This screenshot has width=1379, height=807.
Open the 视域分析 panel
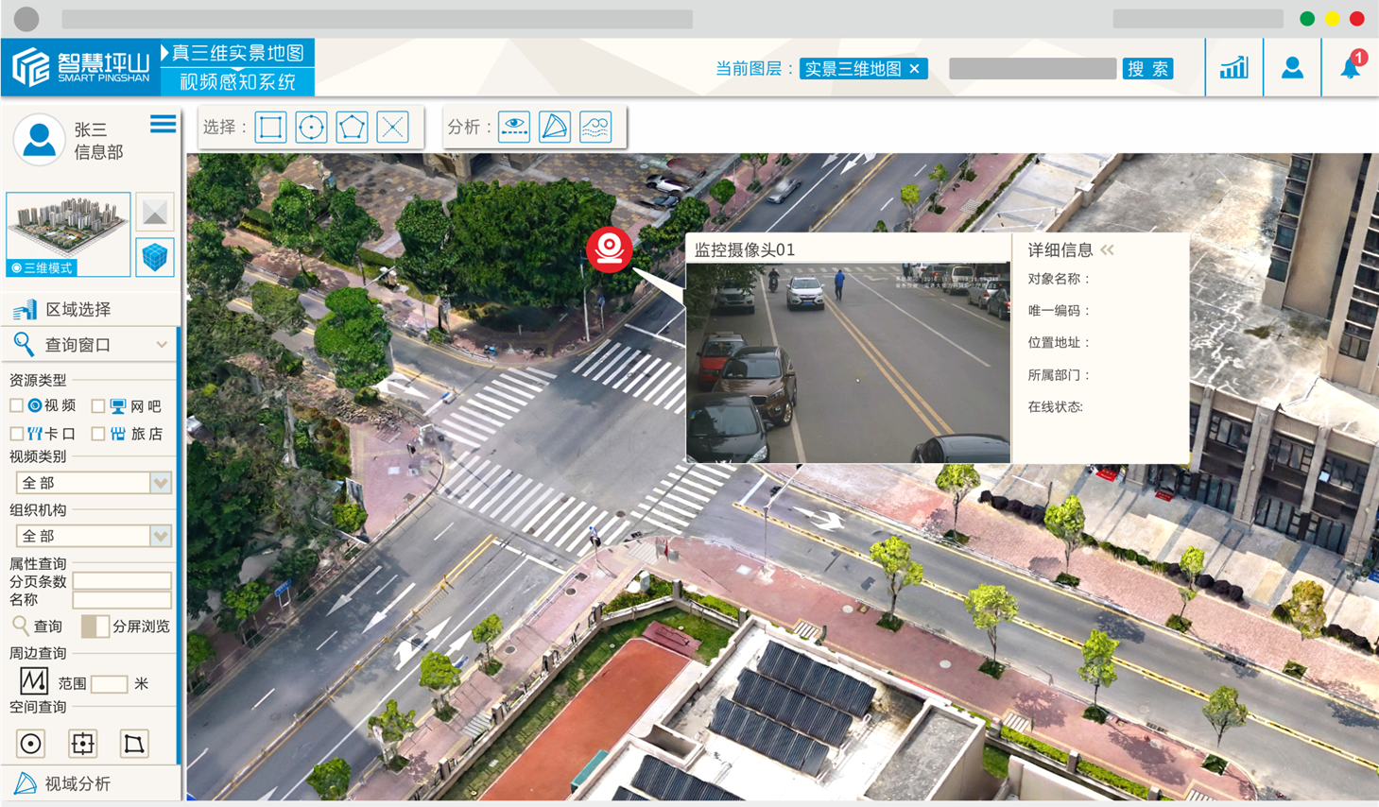(90, 783)
